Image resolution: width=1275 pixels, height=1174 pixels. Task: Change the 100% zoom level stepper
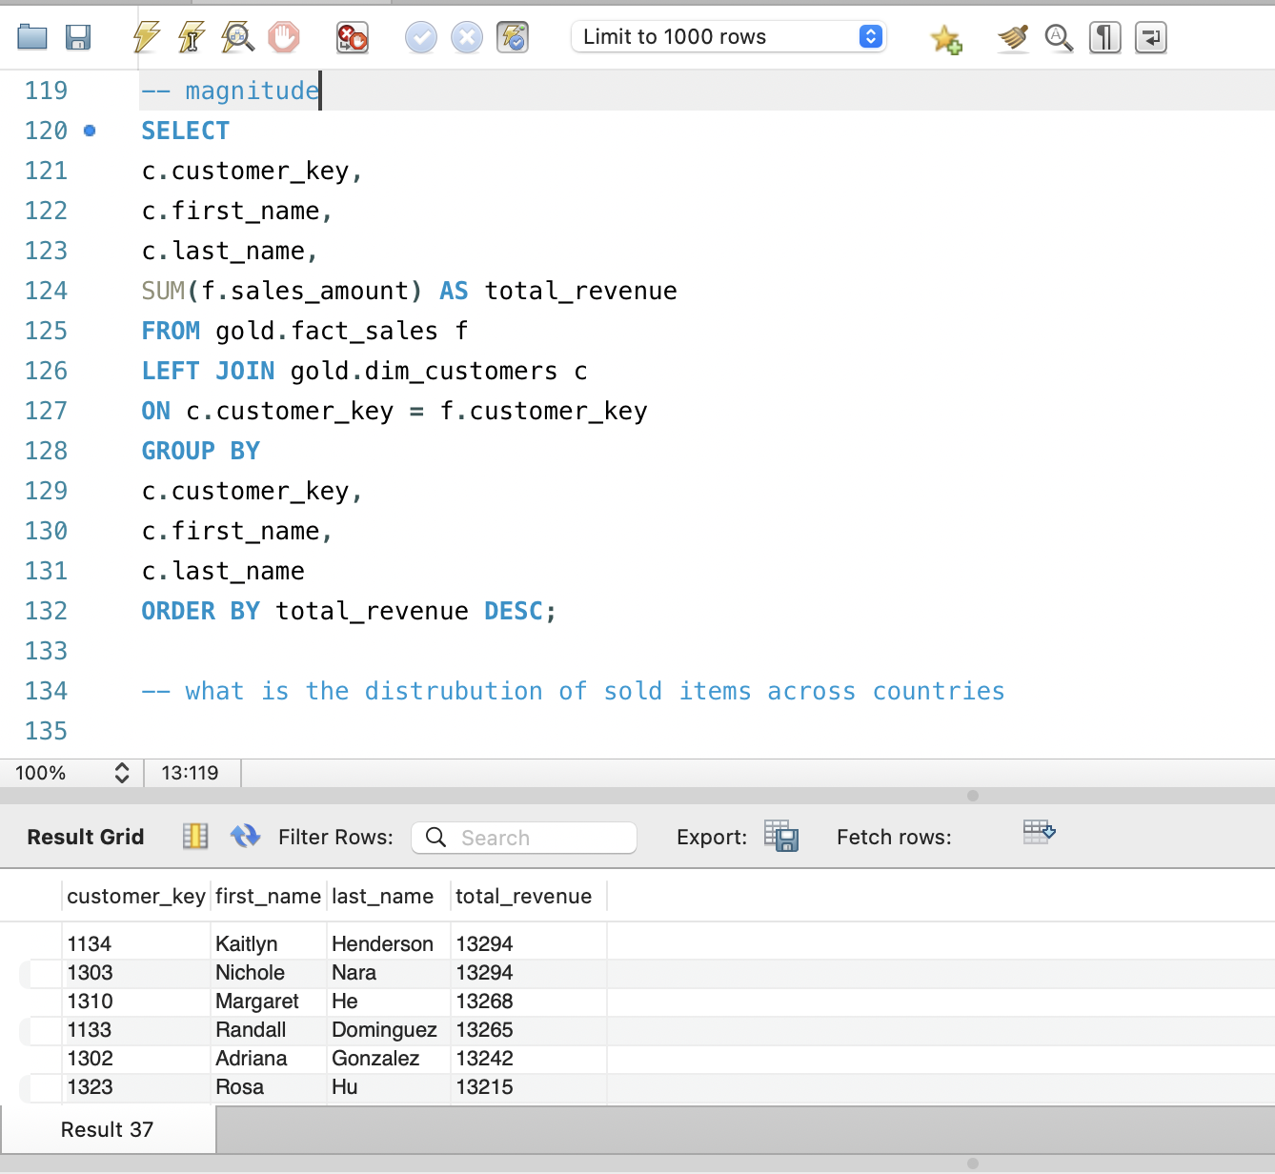click(121, 773)
